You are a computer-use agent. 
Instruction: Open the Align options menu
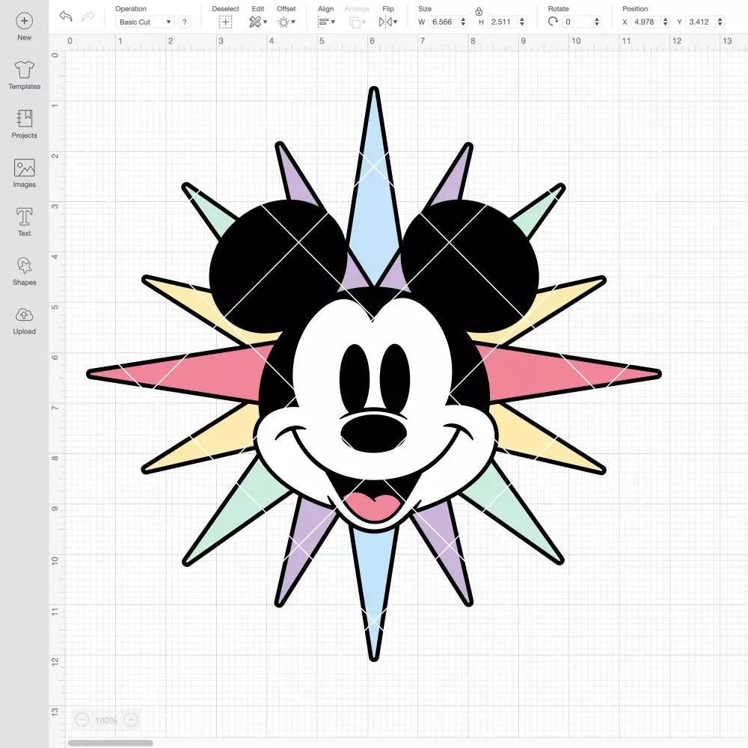pyautogui.click(x=326, y=22)
